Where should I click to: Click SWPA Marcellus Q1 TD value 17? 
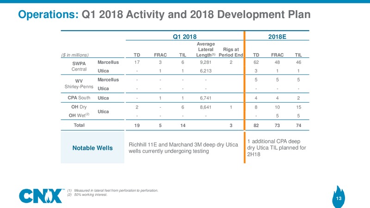[x=137, y=62]
